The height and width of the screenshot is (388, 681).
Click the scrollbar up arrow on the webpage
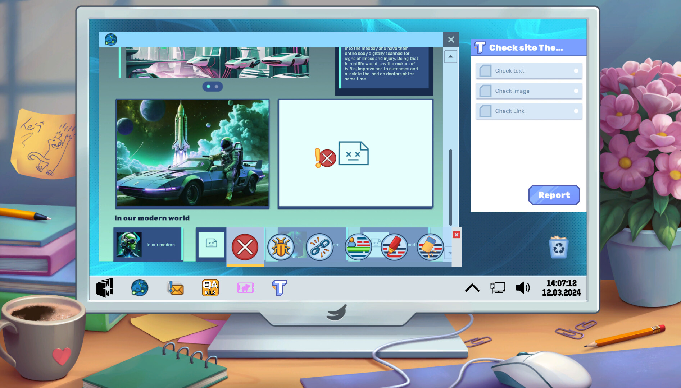[x=450, y=57]
